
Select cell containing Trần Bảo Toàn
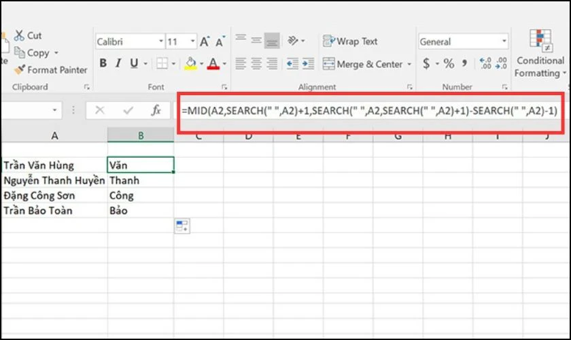(54, 210)
